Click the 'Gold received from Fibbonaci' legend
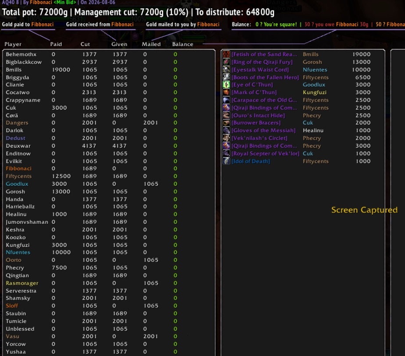 (99, 25)
